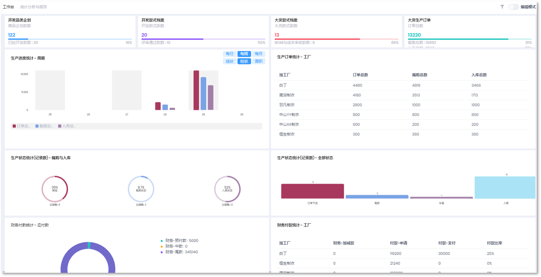Open the filter funnel icon

click(x=502, y=7)
